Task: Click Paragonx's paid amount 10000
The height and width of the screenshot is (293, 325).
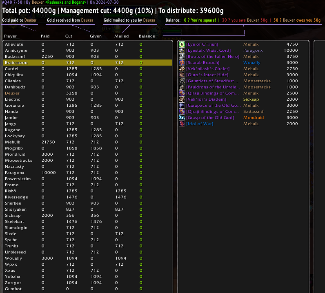Action: pos(49,172)
